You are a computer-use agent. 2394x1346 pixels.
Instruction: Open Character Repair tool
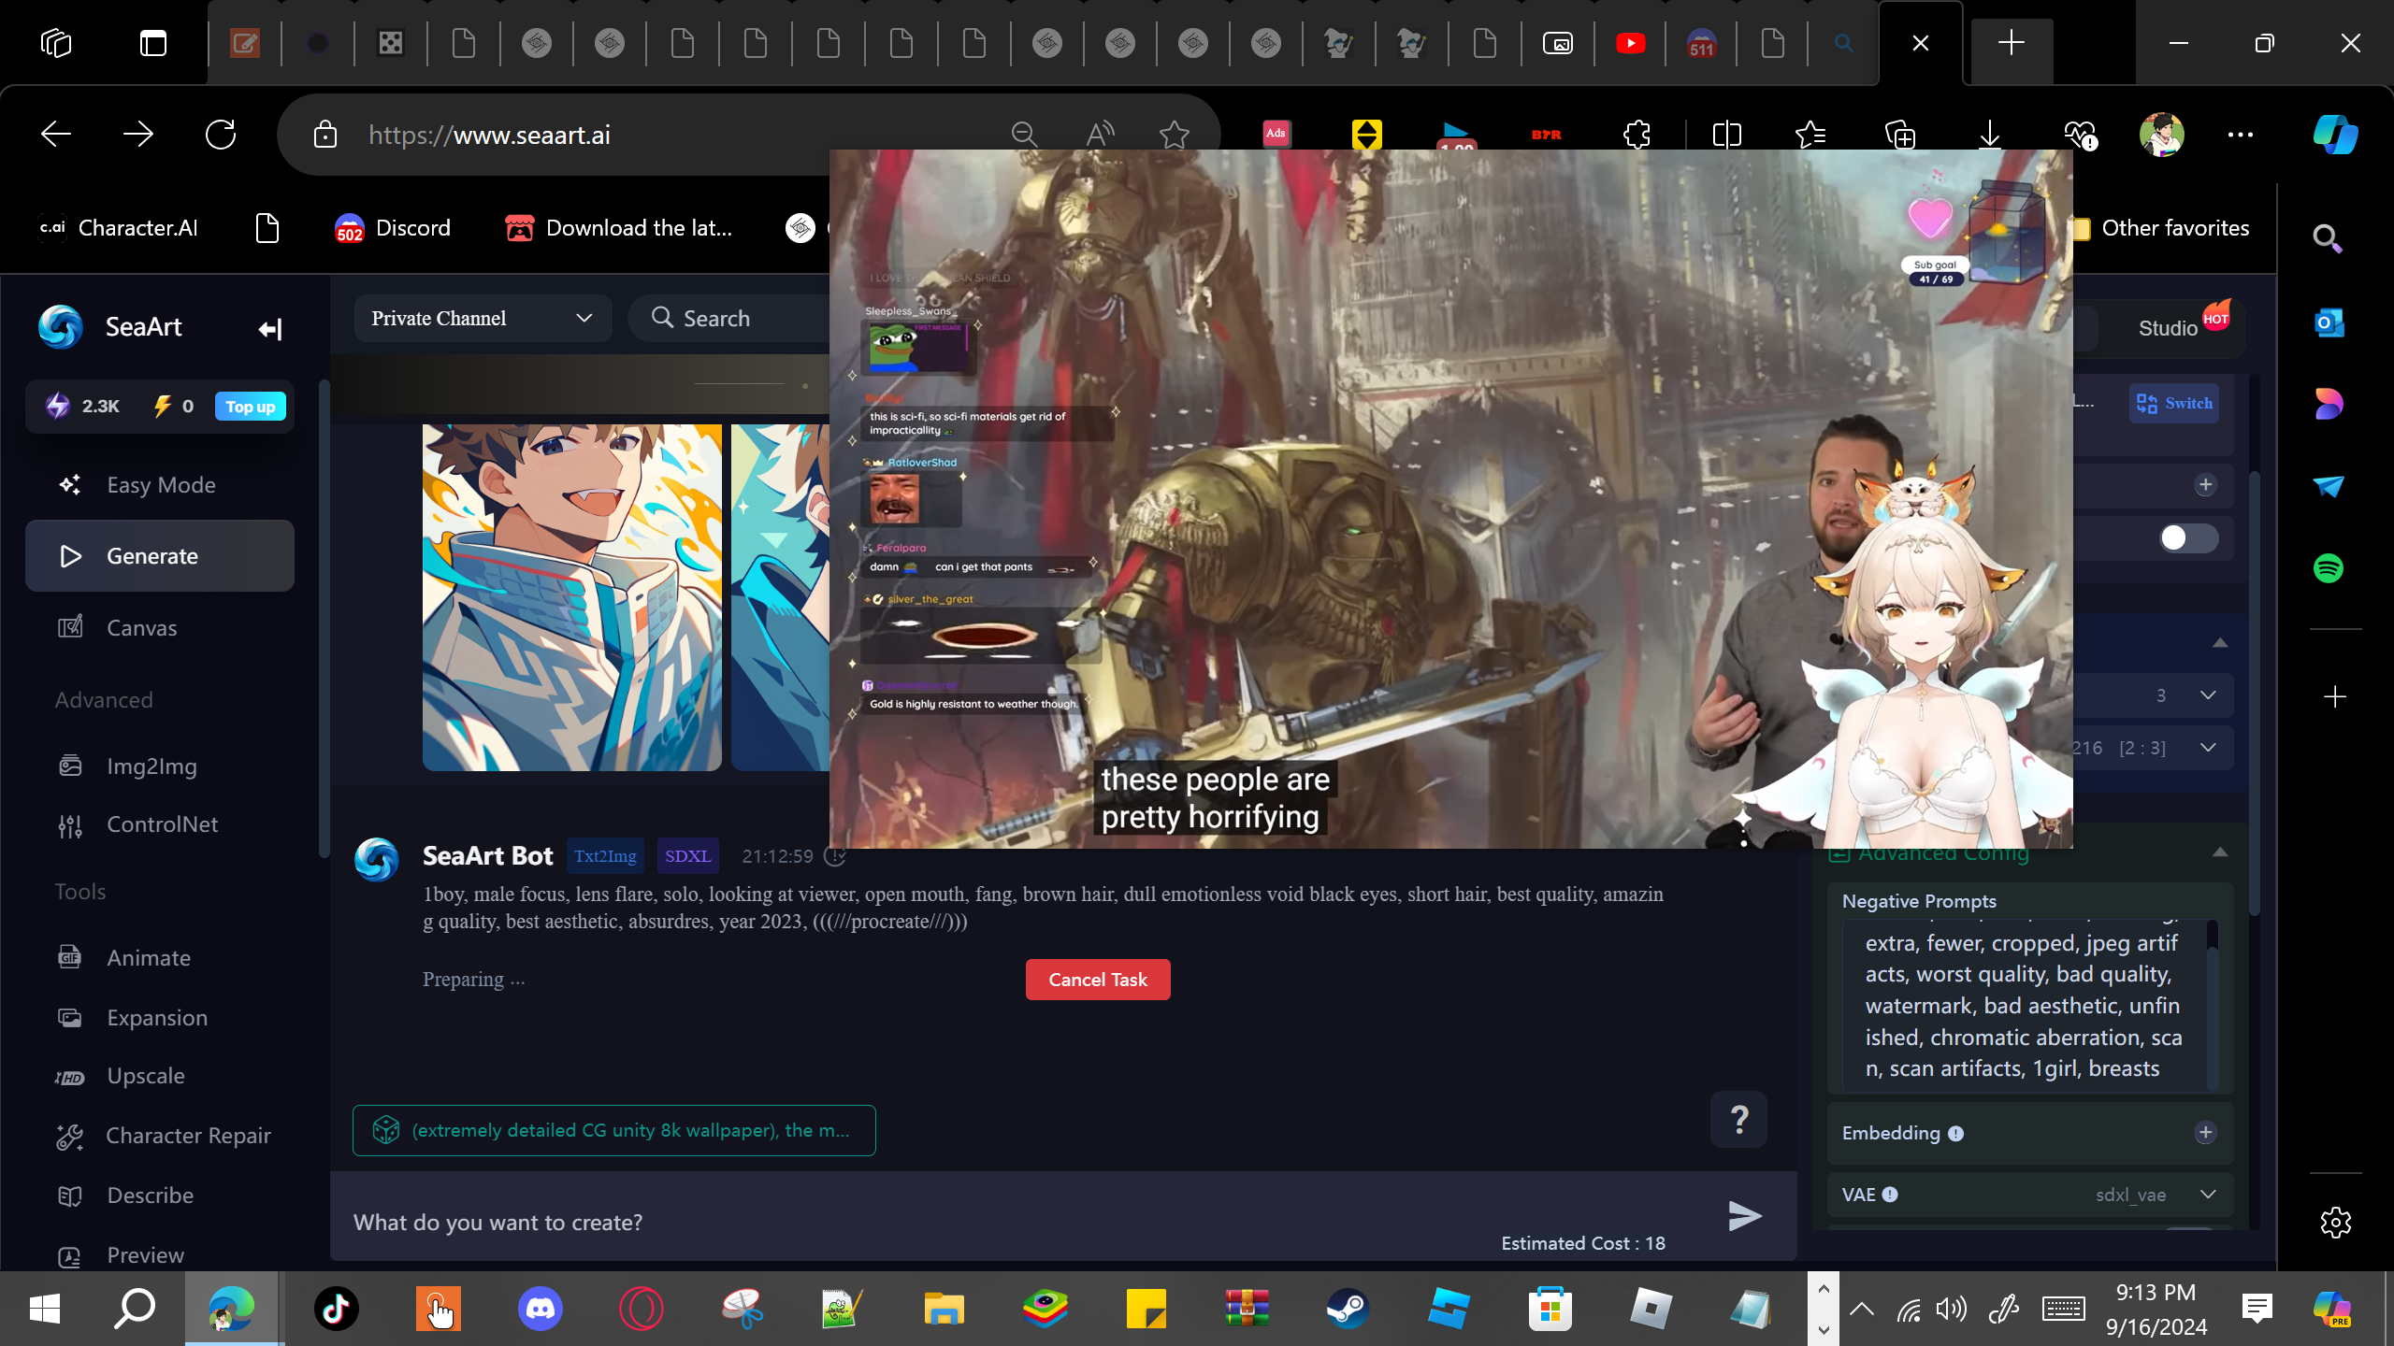point(160,1136)
